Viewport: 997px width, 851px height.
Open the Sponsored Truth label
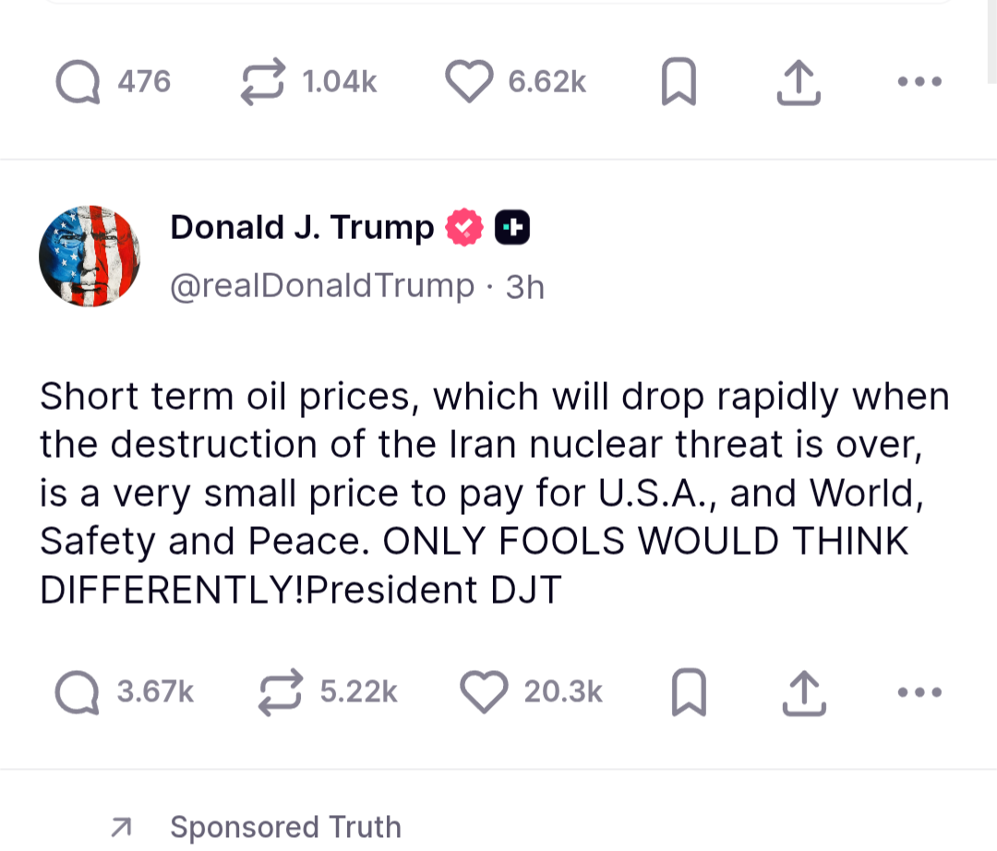pyautogui.click(x=285, y=827)
